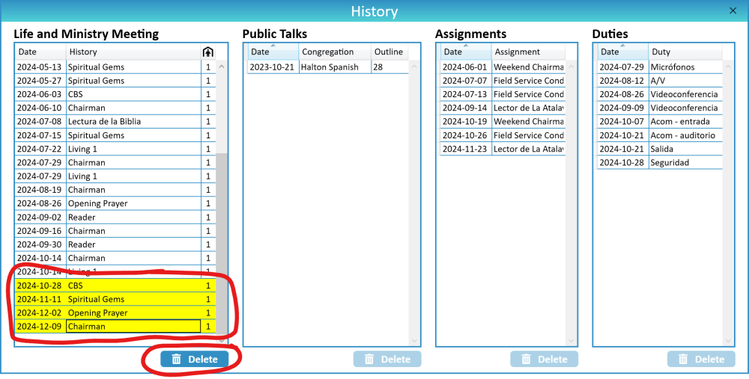
Task: Click the Delete button under Assignments
Action: click(544, 360)
